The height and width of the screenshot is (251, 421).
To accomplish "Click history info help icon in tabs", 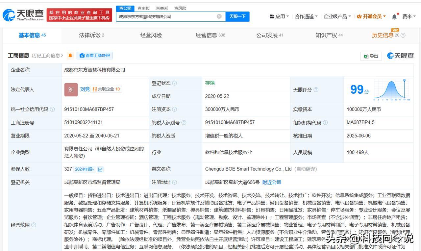I will click(x=403, y=35).
